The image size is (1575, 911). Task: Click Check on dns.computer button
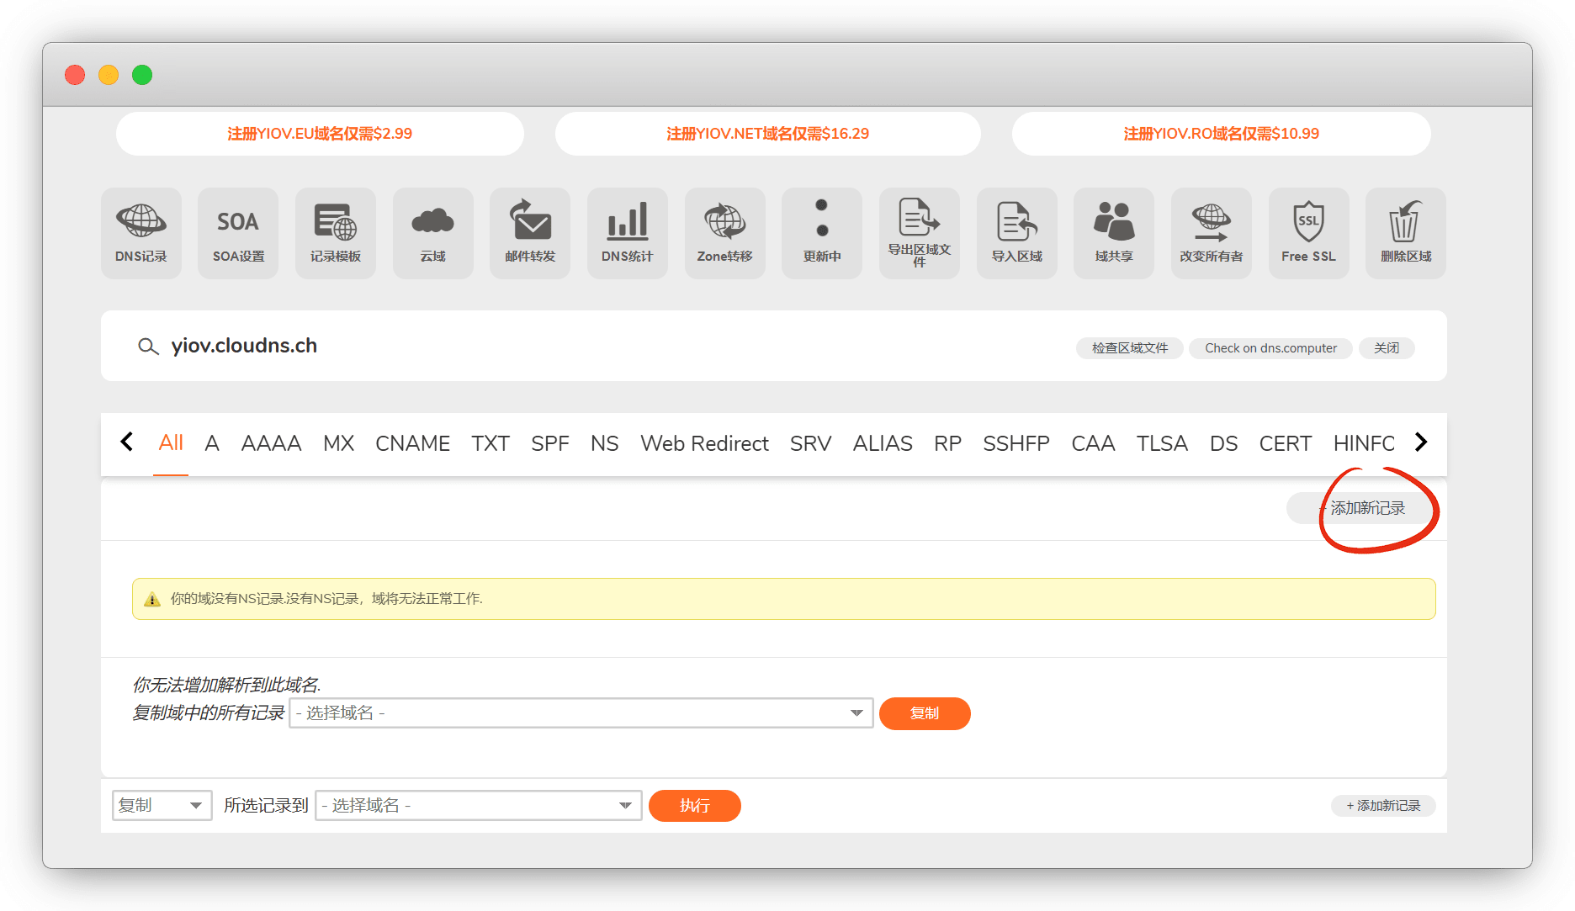point(1270,348)
